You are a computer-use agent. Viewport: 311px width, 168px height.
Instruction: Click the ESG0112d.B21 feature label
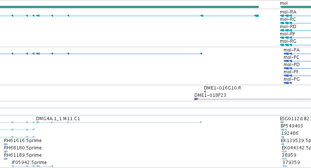295,119
